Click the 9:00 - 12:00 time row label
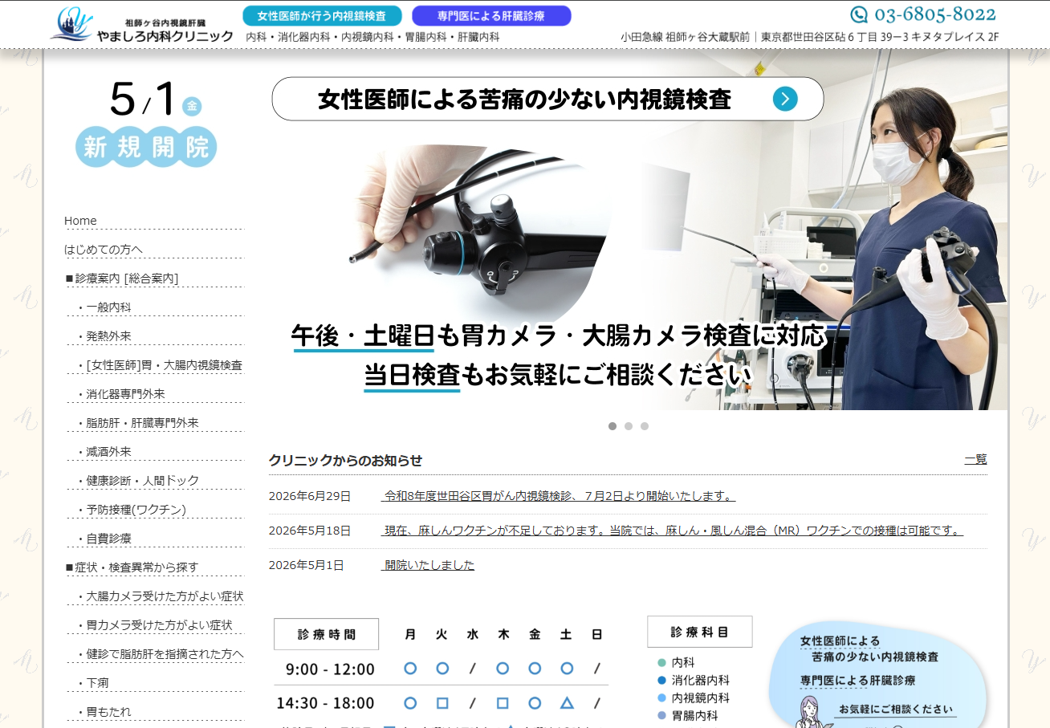 click(x=330, y=669)
